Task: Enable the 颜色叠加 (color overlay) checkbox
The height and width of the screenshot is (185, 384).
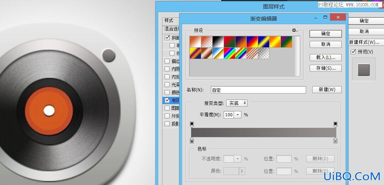Action: point(167,92)
